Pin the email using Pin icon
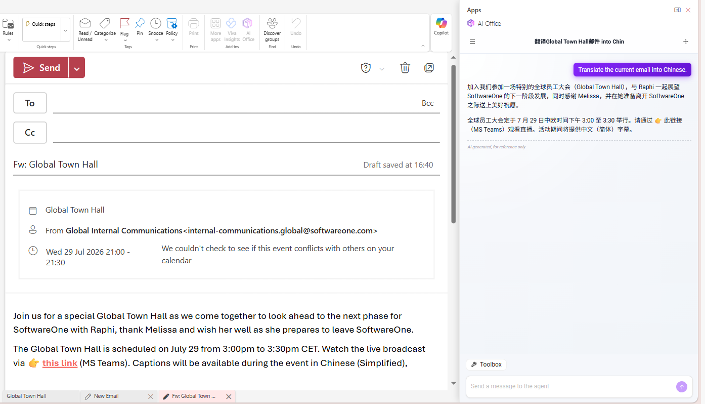This screenshot has height=404, width=705. tap(140, 23)
